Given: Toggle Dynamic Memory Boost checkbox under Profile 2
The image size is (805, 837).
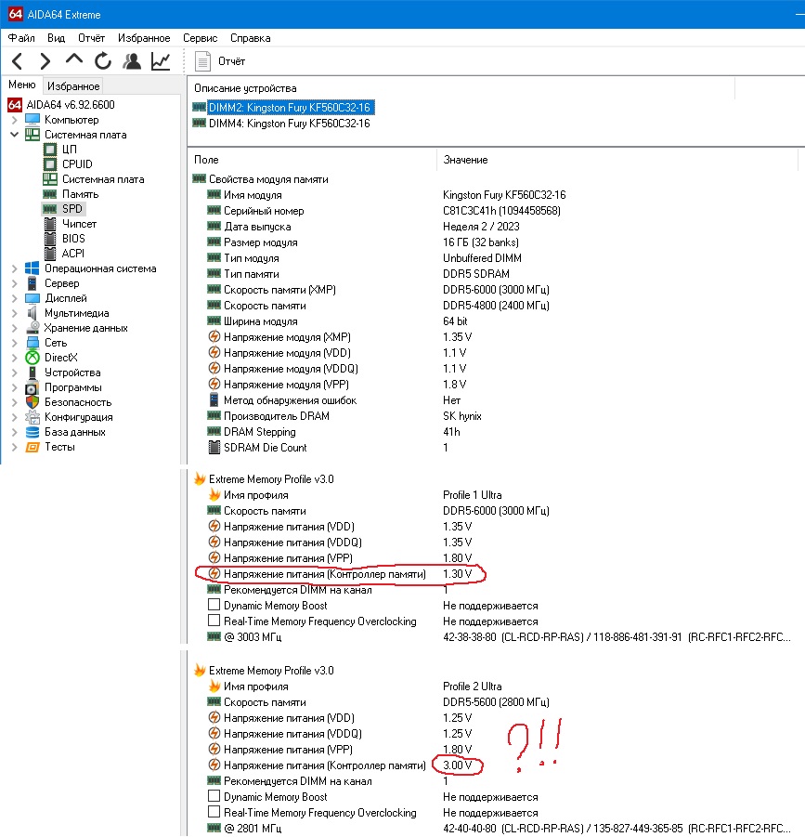Looking at the screenshot, I should point(214,796).
